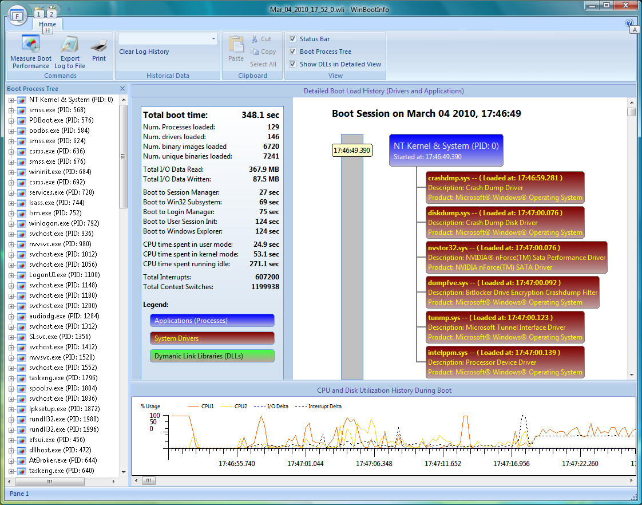This screenshot has height=505, width=642.
Task: Expand NT Kernel & System tree node
Action: tap(11, 100)
